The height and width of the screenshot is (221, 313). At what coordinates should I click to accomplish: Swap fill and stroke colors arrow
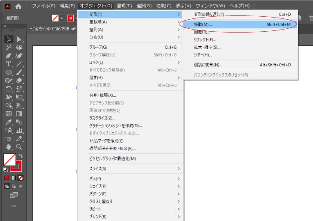click(21, 156)
